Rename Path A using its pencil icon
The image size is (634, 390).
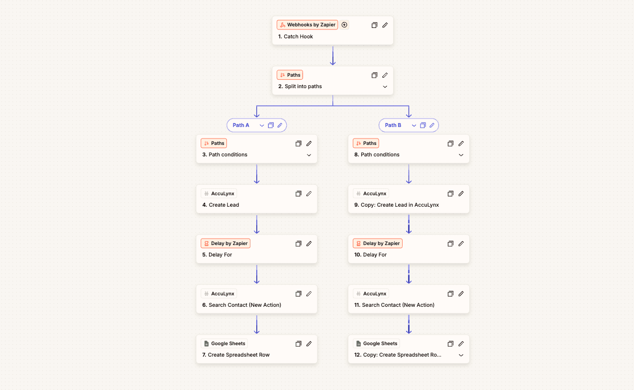(280, 126)
